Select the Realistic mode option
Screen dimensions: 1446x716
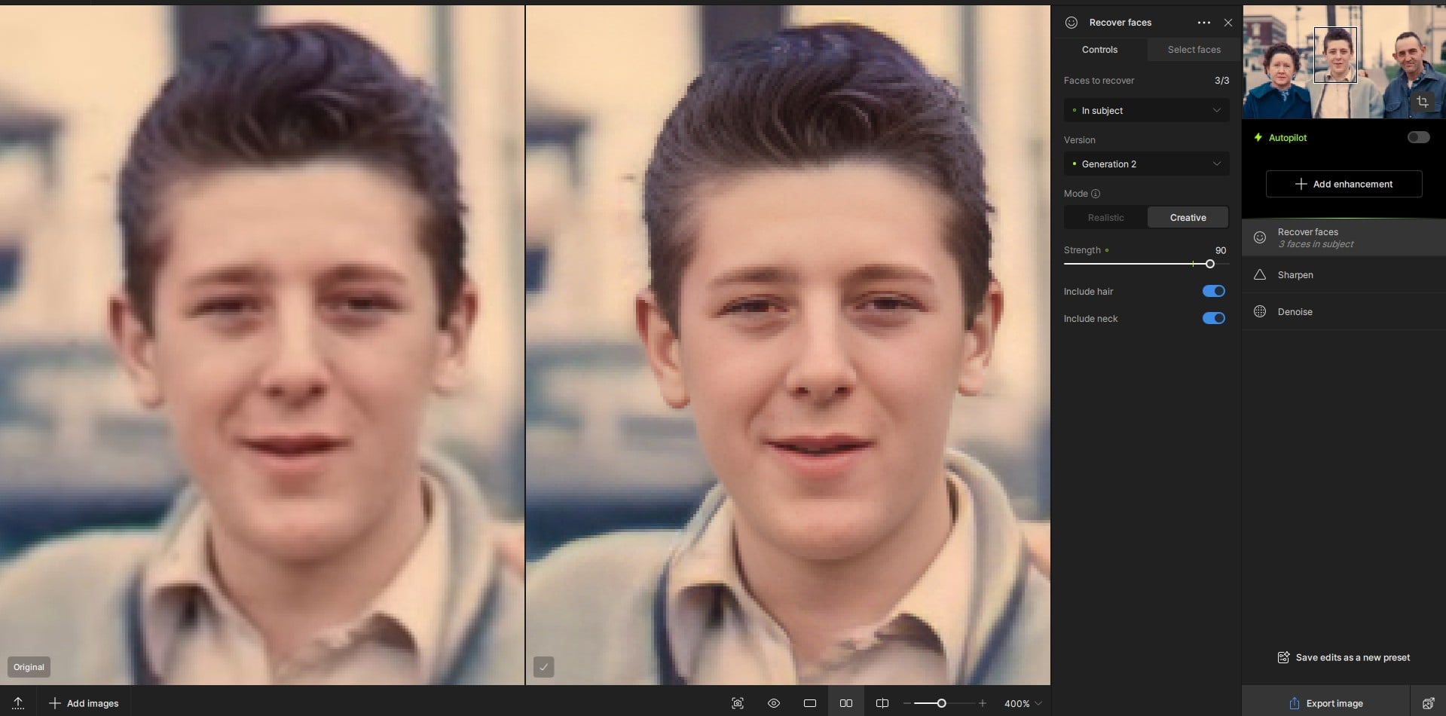click(x=1105, y=218)
